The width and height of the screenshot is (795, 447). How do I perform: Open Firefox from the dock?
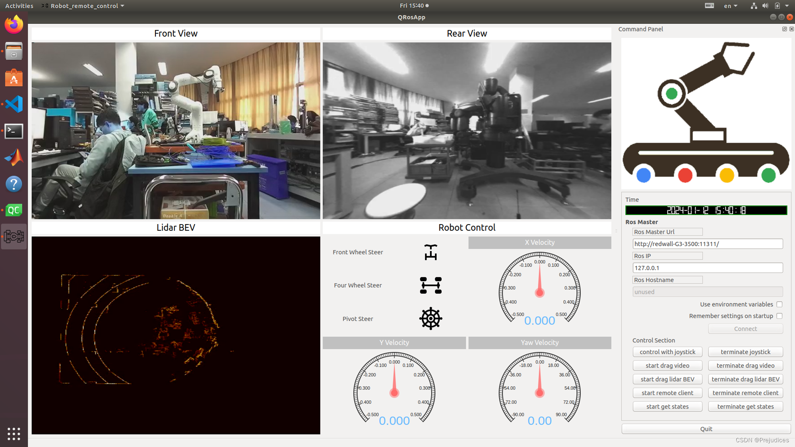coord(14,25)
